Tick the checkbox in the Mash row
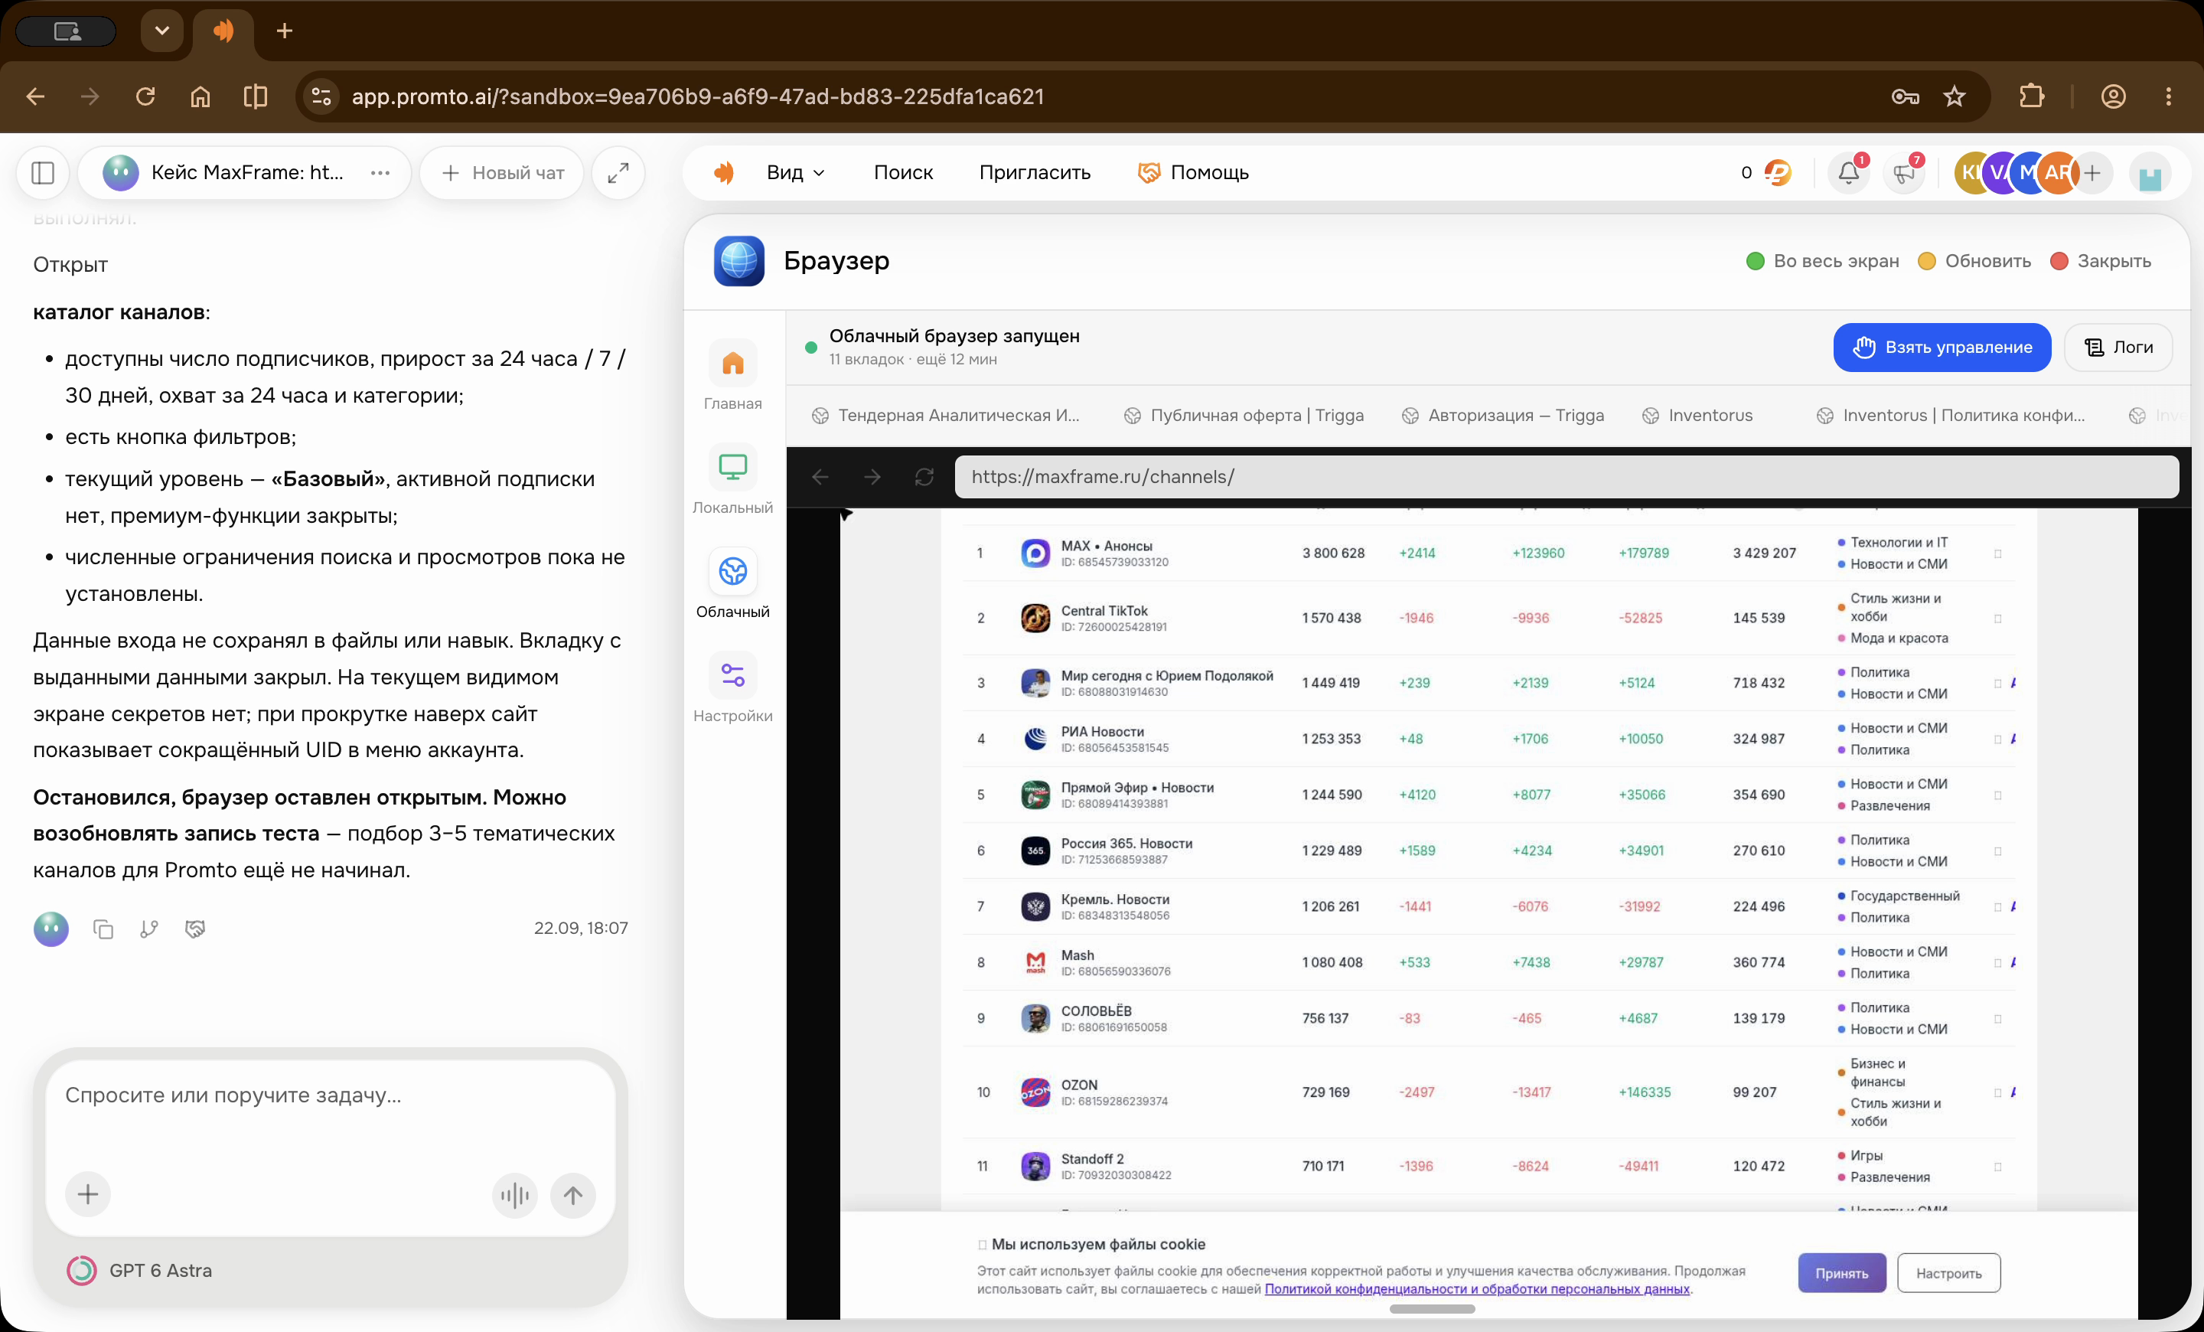The height and width of the screenshot is (1332, 2204). click(1997, 962)
